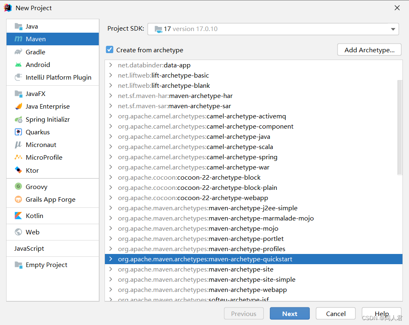409x325 pixels.
Task: Expand maven-archetype-har node
Action: 111,96
